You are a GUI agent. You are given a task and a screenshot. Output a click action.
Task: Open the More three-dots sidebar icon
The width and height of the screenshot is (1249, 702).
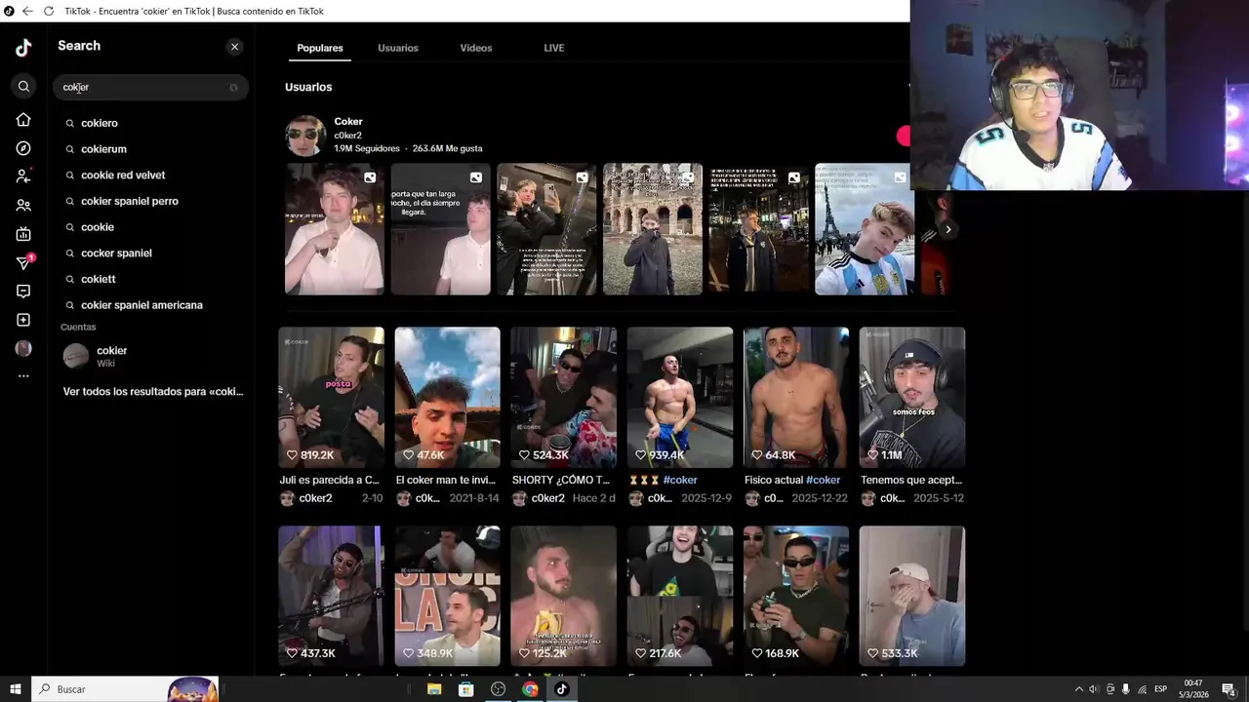(x=23, y=376)
